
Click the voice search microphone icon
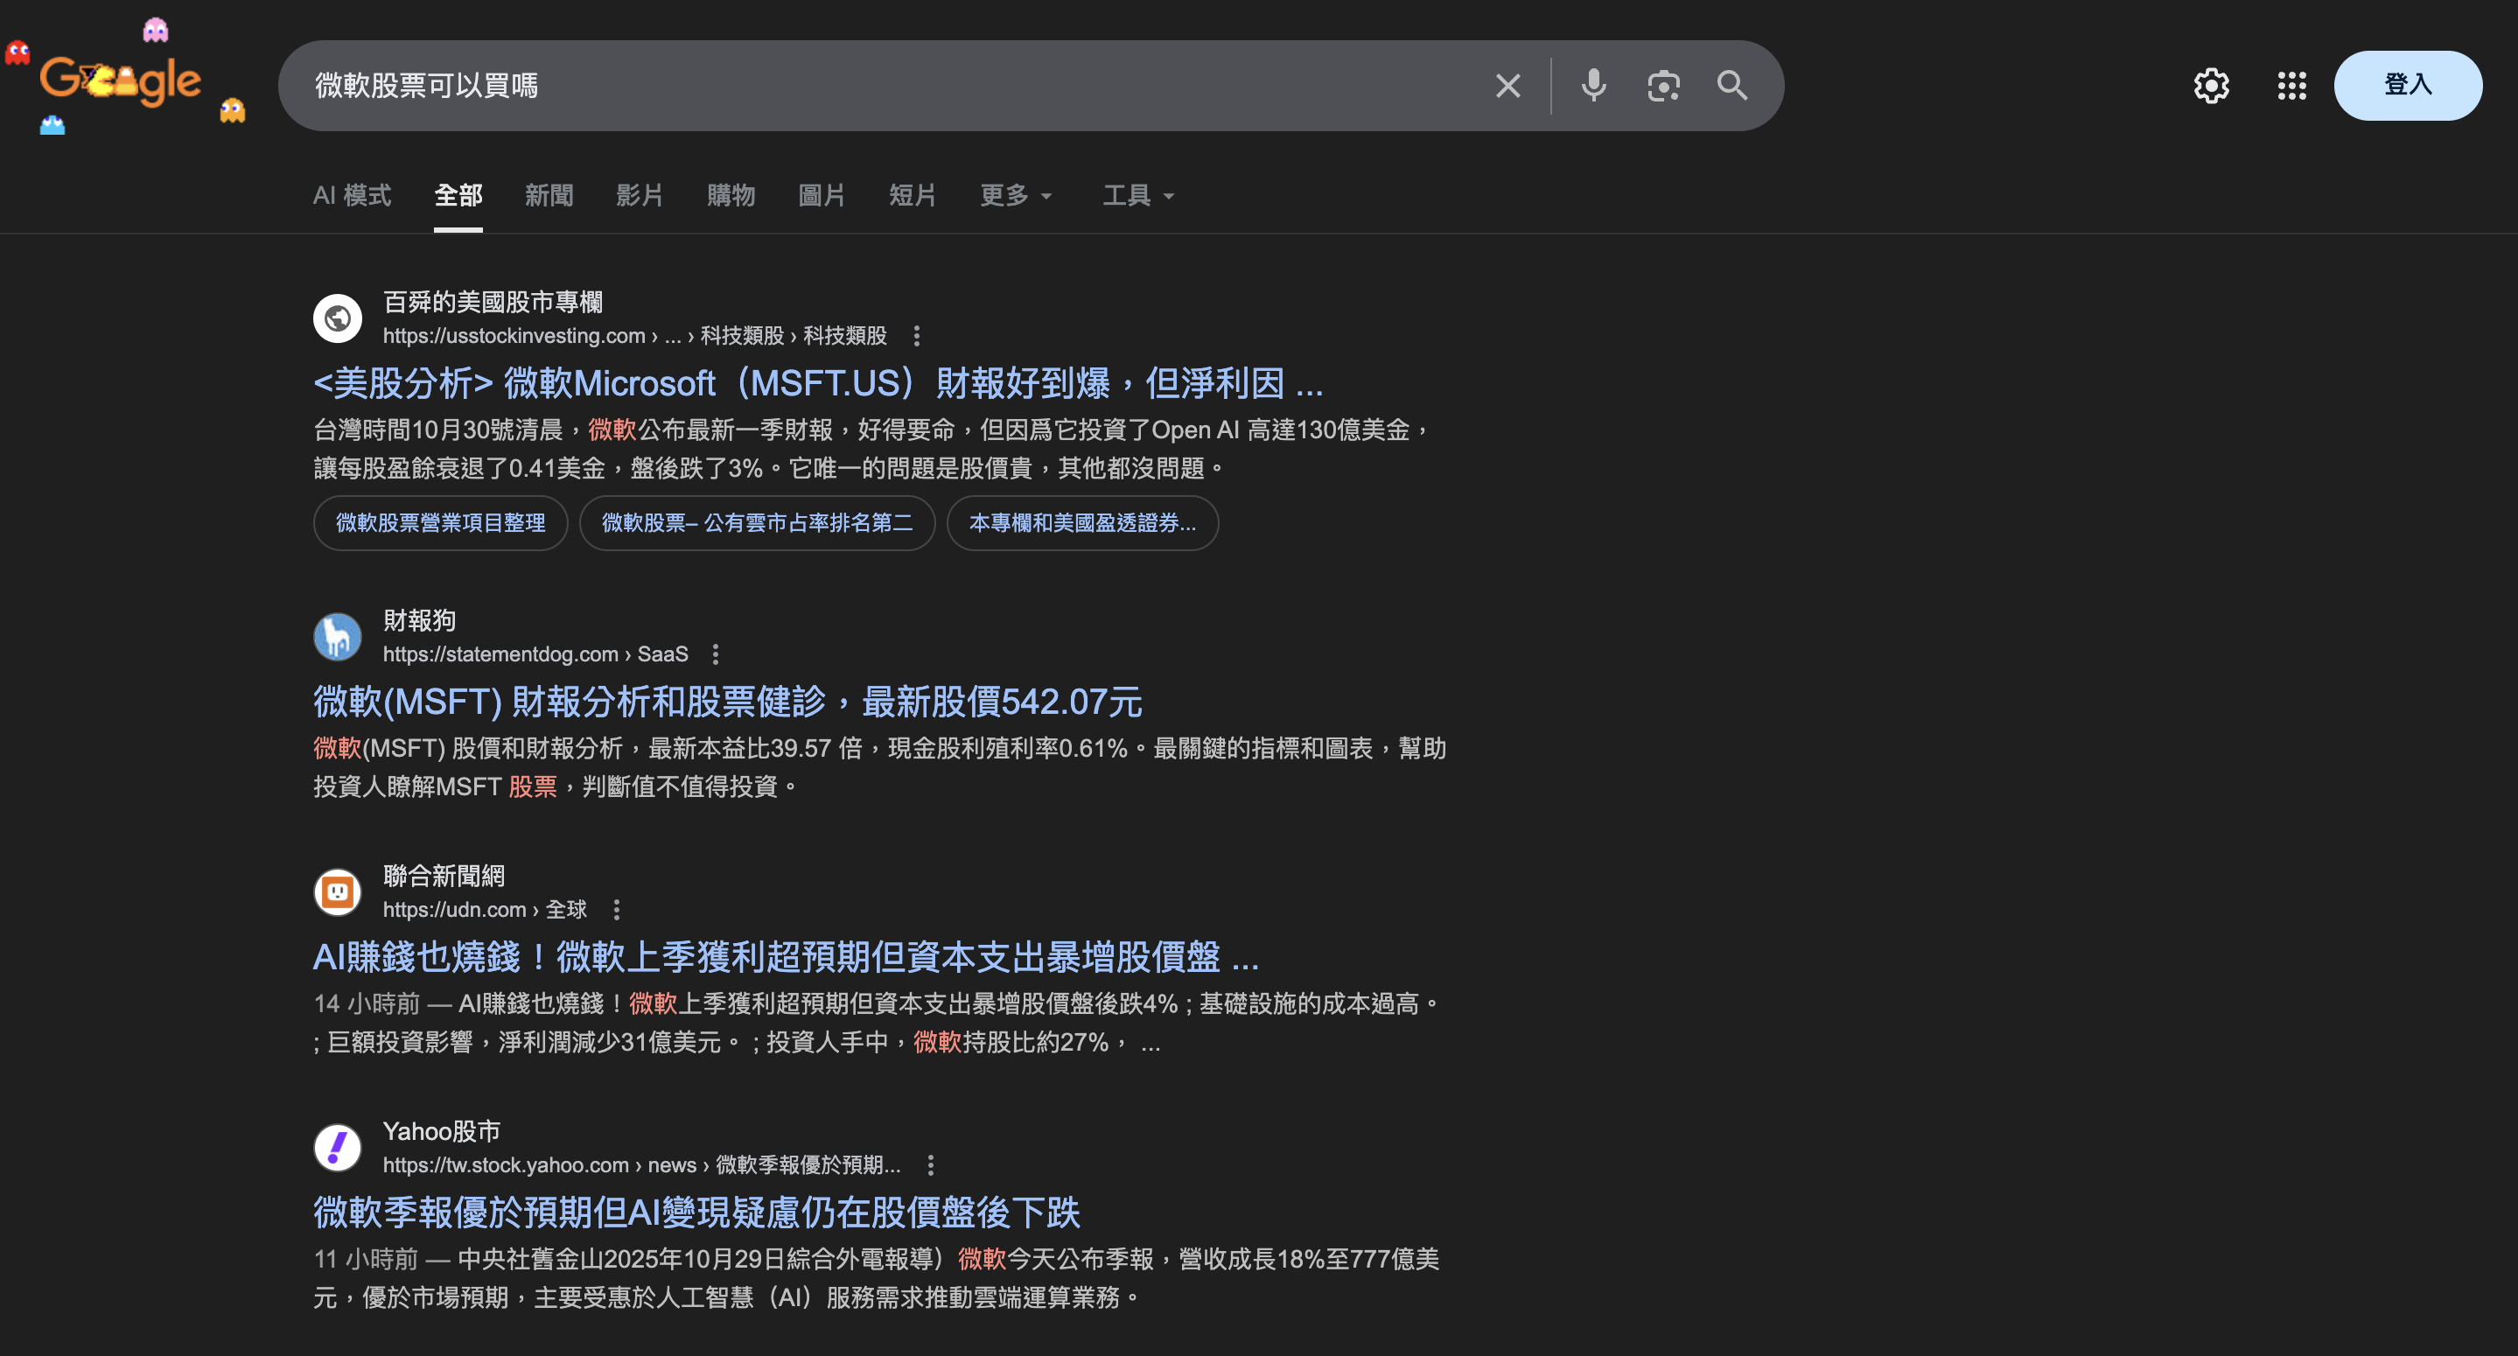(x=1593, y=86)
